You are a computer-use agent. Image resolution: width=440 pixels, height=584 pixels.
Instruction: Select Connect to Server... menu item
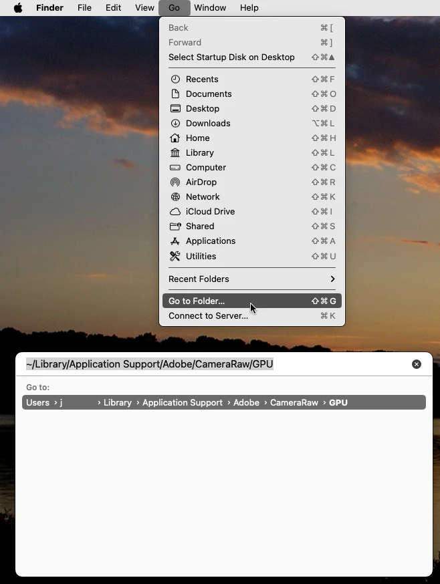[x=252, y=316]
